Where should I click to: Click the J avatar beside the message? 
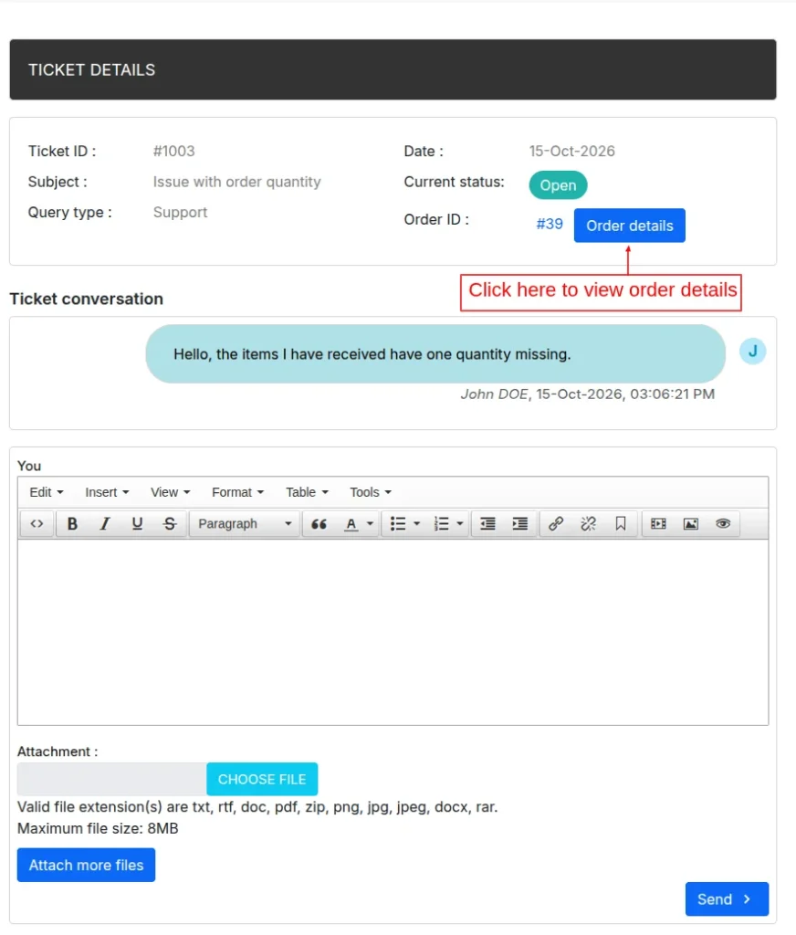click(x=752, y=352)
